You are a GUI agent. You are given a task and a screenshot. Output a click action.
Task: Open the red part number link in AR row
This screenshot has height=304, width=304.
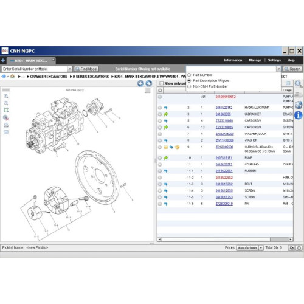tap(226, 97)
